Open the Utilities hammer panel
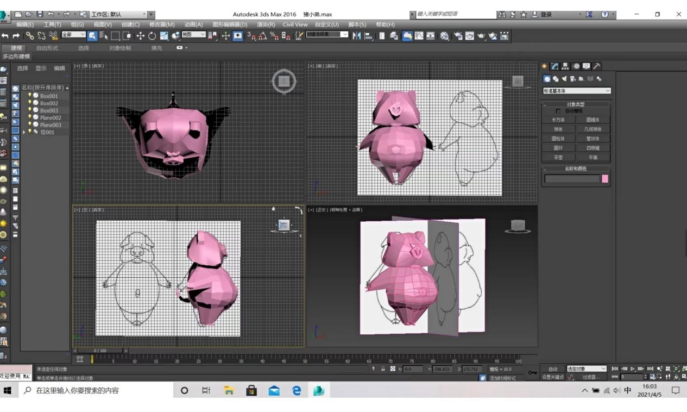 tap(597, 66)
